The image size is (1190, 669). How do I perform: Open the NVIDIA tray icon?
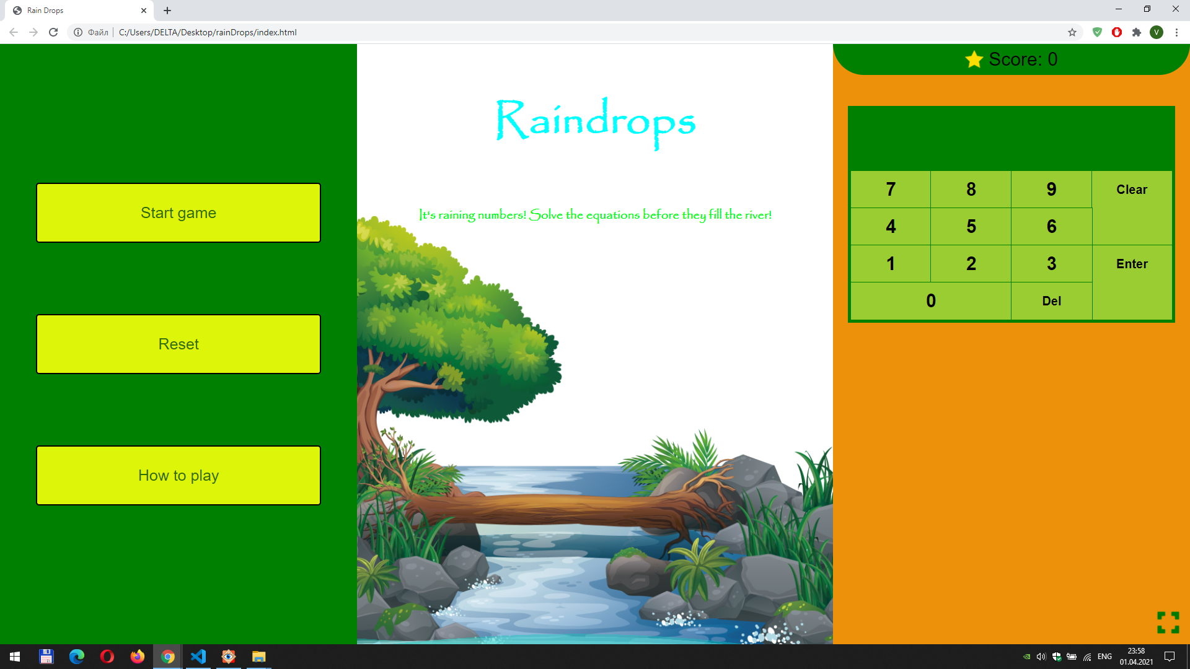[x=1026, y=657]
